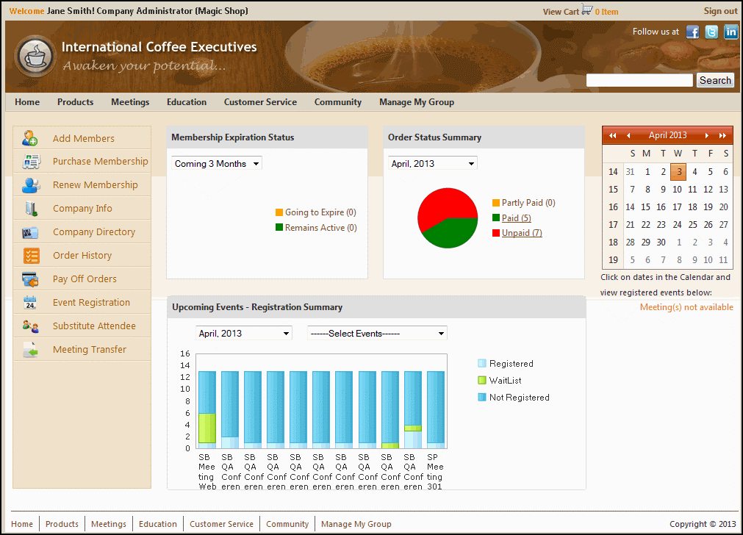
Task: Click the 0 Item cart count
Action: point(606,12)
